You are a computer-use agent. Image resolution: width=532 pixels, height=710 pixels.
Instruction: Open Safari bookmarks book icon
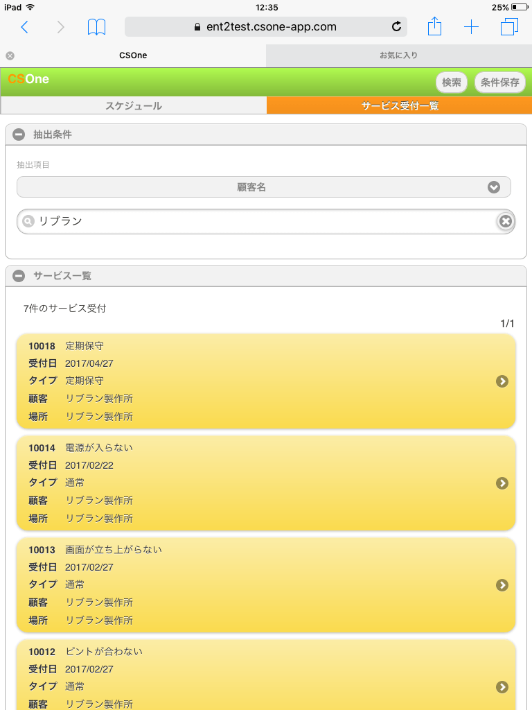coord(96,27)
